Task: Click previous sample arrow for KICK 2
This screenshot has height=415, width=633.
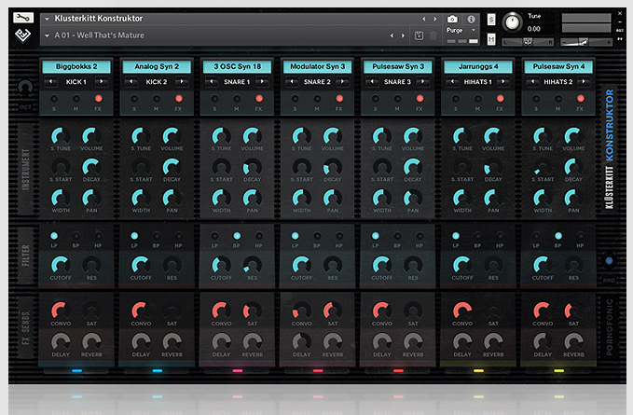Action: click(x=131, y=81)
